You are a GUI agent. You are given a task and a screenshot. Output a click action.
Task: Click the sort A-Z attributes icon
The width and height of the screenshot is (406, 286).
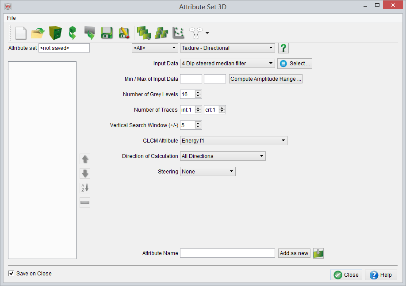click(x=85, y=188)
